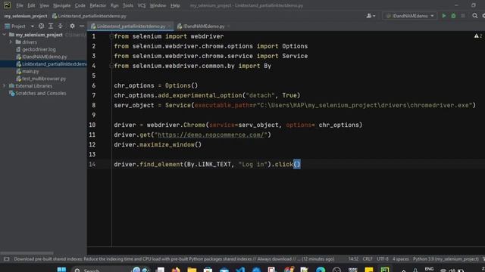485x272 pixels.
Task: Click CRLF line separator in status bar
Action: 368,259
